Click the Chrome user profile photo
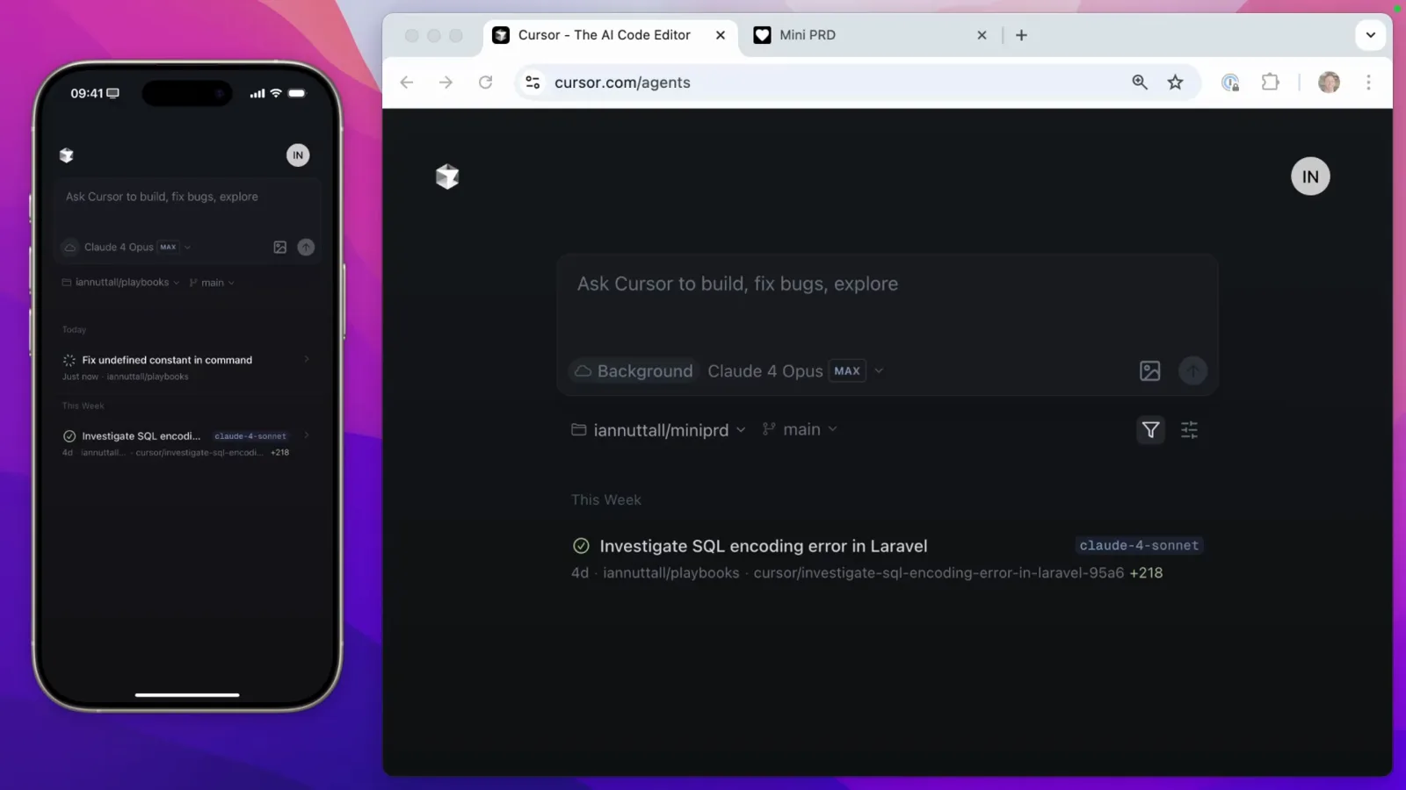The height and width of the screenshot is (790, 1406). point(1329,83)
